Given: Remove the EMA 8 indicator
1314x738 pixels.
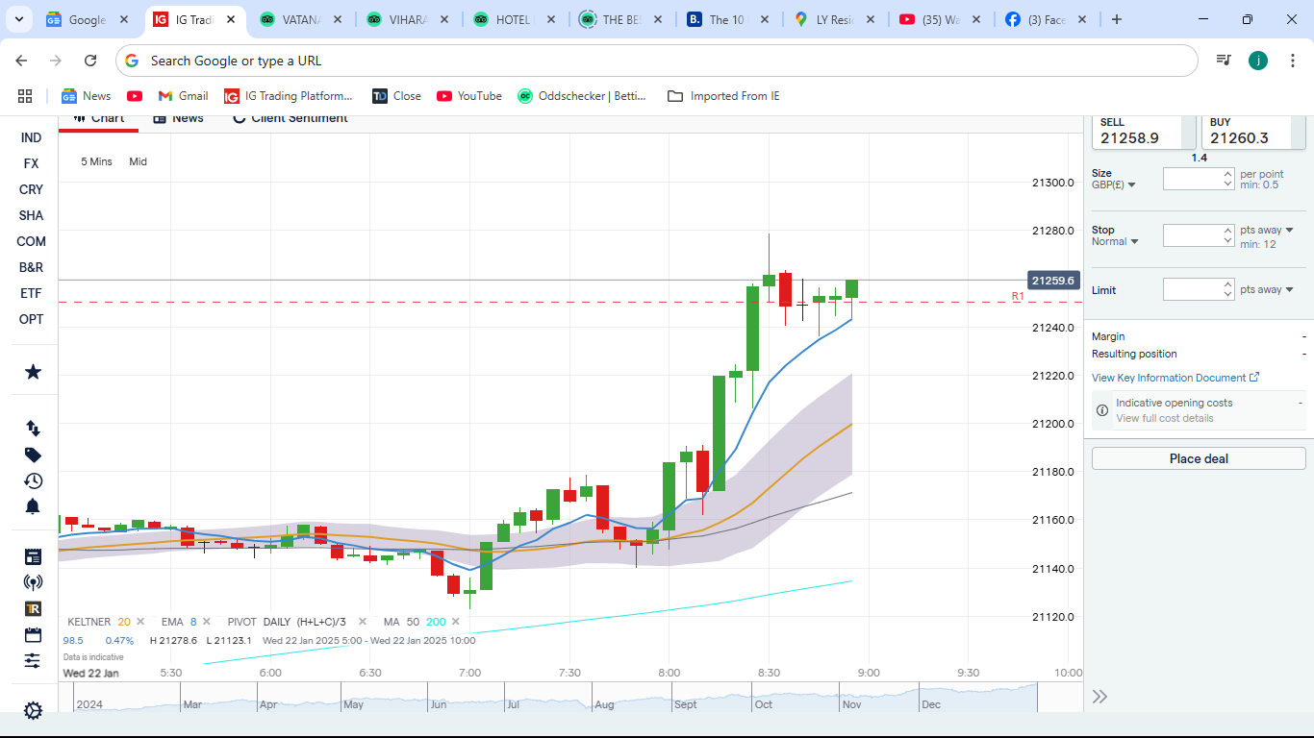Looking at the screenshot, I should click(x=207, y=622).
